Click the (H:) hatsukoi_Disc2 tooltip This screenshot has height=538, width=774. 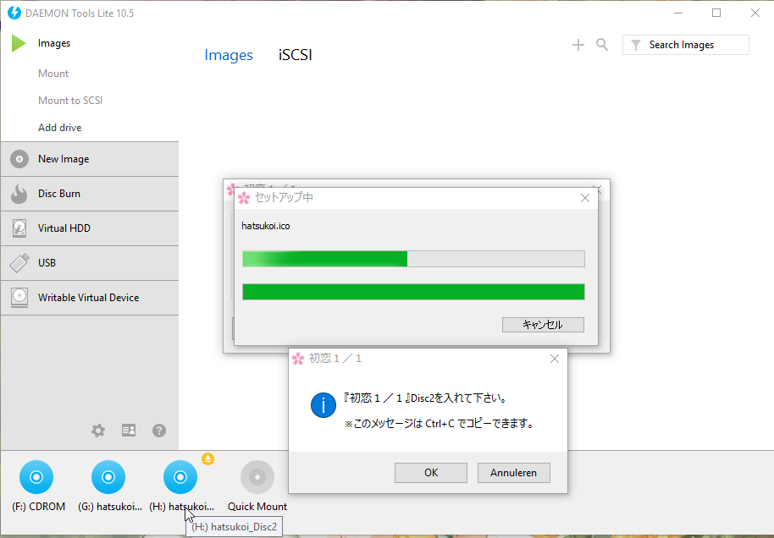tap(234, 527)
